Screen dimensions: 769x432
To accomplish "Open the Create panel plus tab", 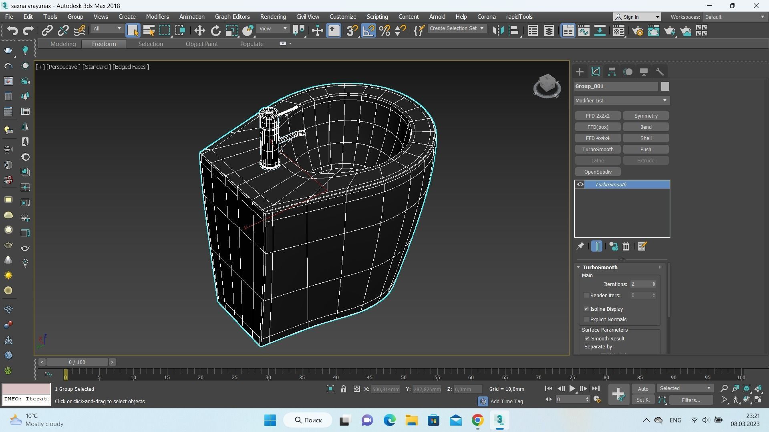I will (580, 72).
